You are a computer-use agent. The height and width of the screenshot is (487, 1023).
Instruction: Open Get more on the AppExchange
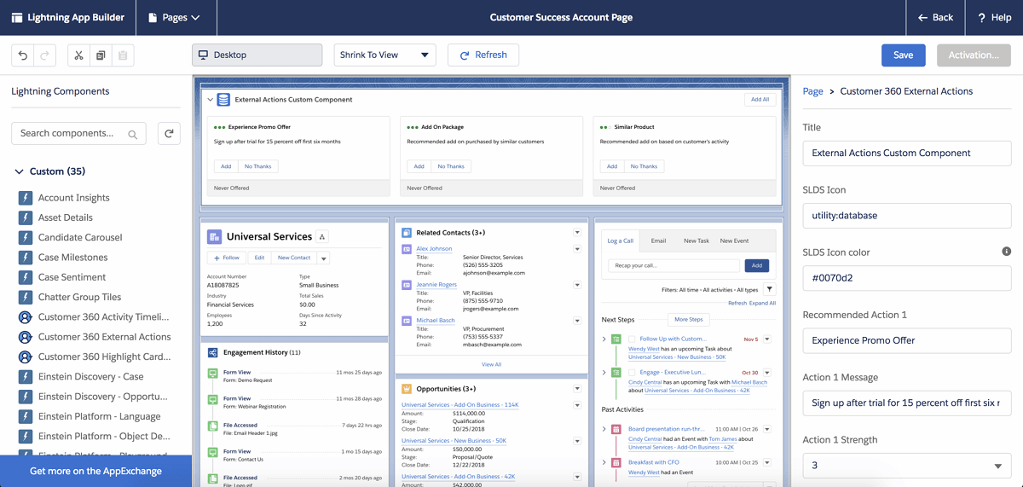click(x=95, y=471)
